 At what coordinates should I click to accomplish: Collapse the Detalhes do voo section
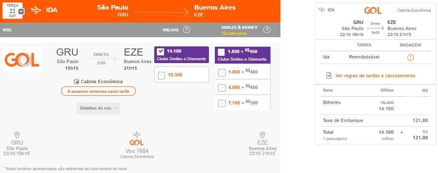click(98, 108)
